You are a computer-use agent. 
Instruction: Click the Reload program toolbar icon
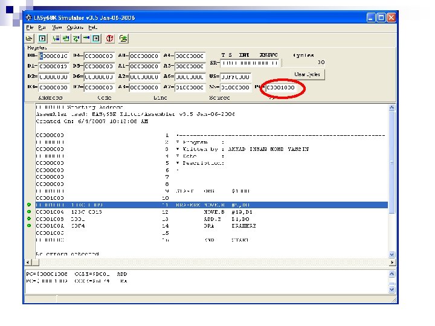point(123,39)
